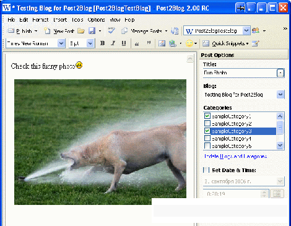Viewport: 291px width, 226px height.
Task: Click the closing quote icon
Action: 149,43
